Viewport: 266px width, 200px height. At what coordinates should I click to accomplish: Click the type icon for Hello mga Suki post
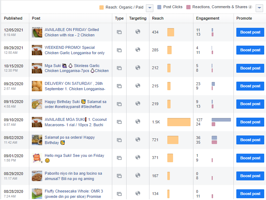tap(119, 158)
